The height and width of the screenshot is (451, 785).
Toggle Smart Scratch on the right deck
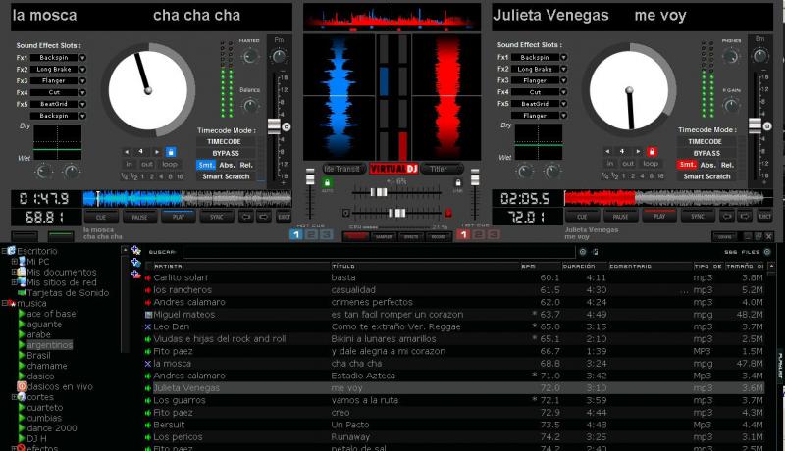coord(706,176)
